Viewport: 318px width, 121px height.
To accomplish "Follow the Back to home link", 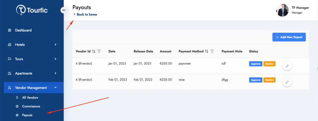I will pos(85,14).
